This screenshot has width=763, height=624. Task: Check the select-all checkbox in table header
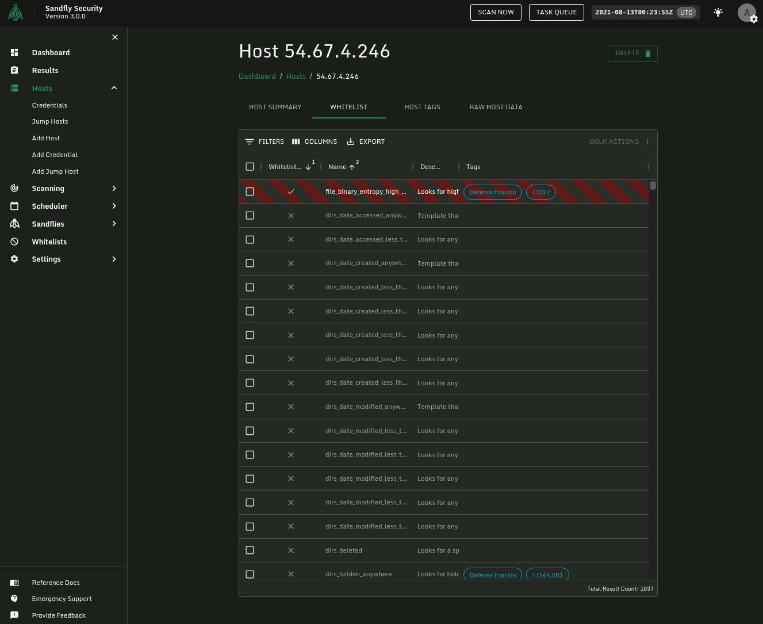coord(250,167)
